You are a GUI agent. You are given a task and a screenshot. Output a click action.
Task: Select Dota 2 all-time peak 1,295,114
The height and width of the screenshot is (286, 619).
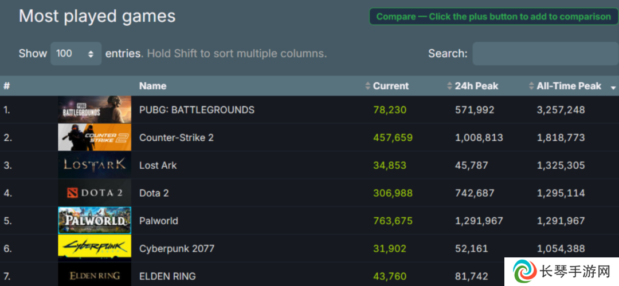coord(561,193)
